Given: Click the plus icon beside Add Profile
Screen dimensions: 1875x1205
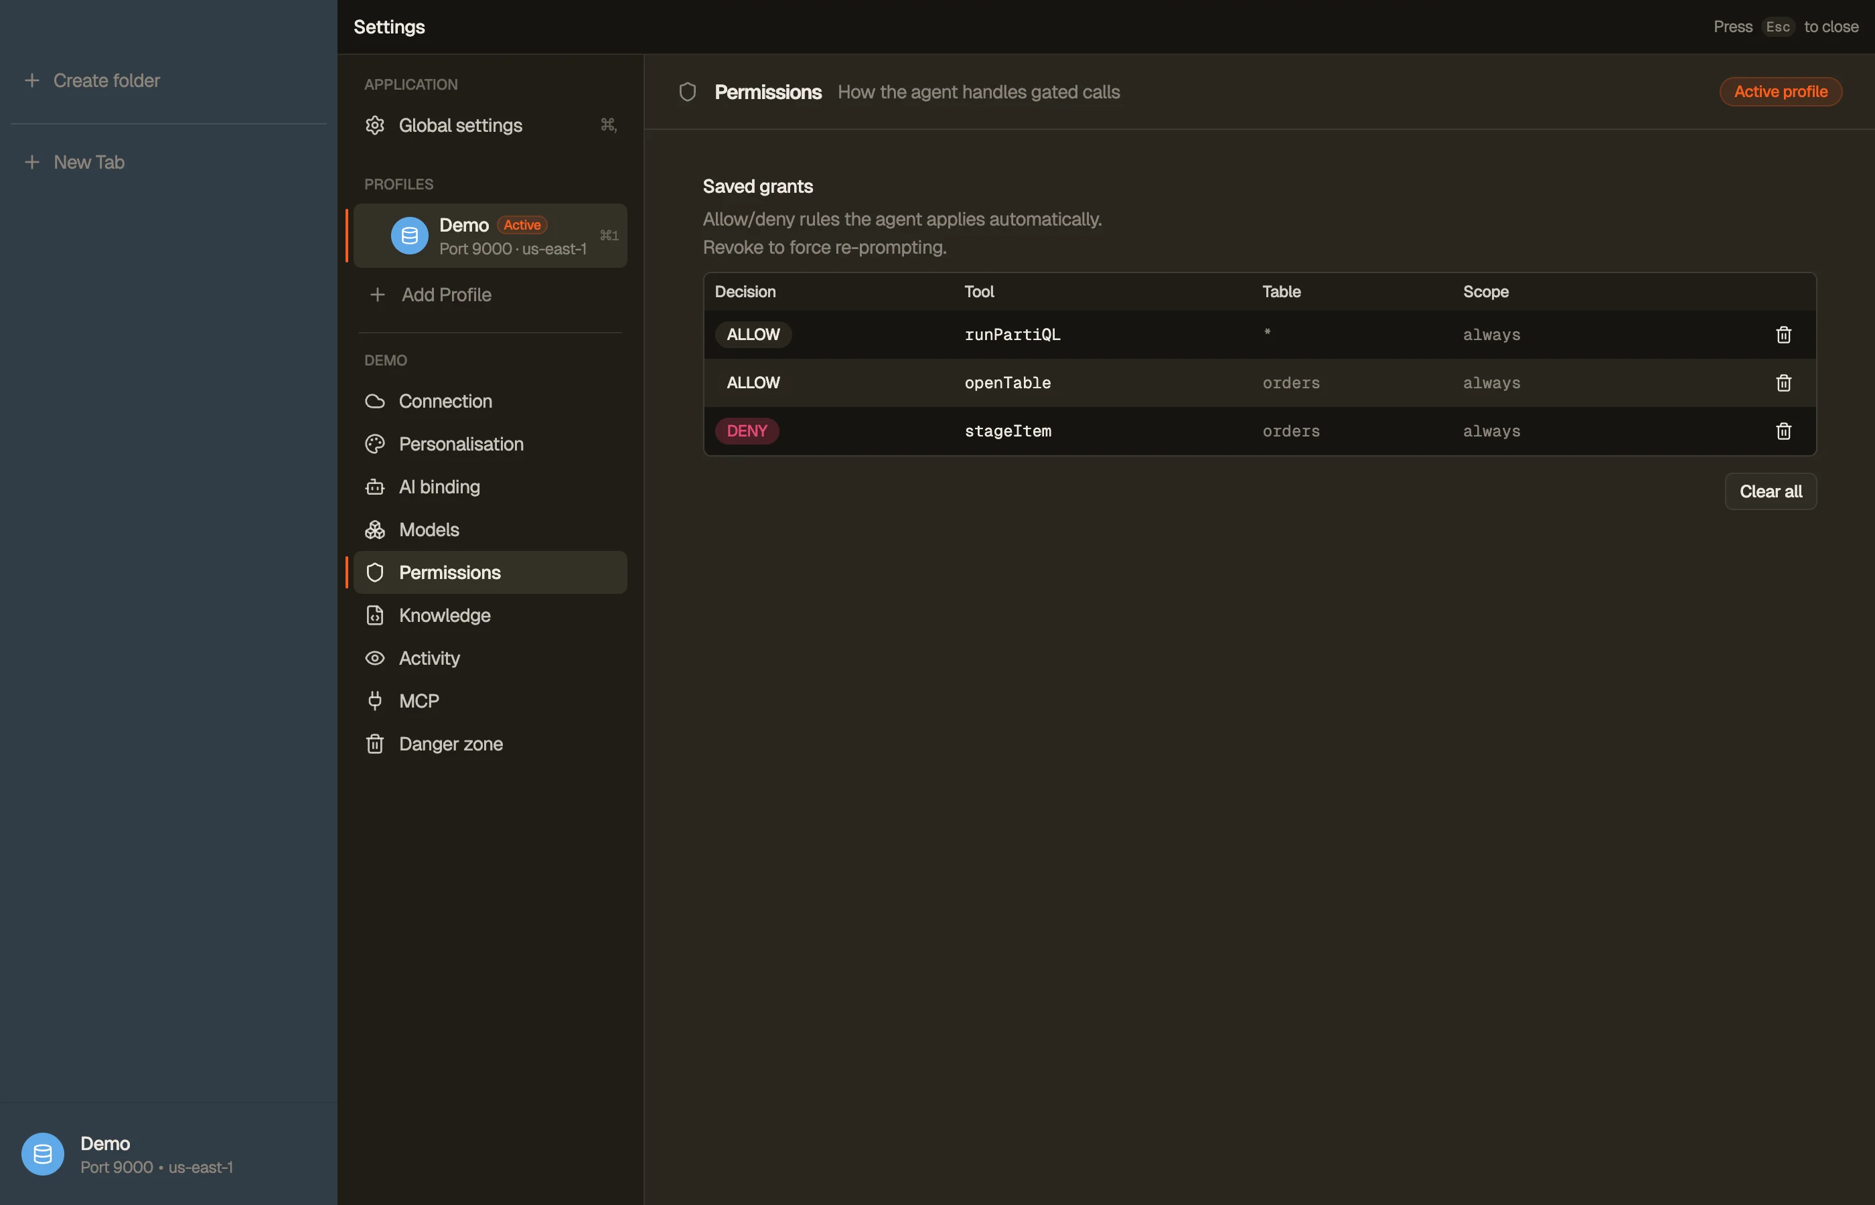Looking at the screenshot, I should [x=377, y=295].
